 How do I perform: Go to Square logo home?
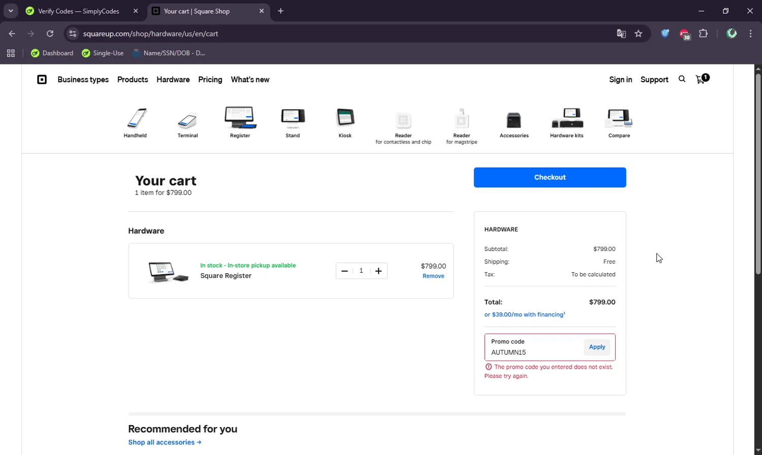(x=42, y=80)
